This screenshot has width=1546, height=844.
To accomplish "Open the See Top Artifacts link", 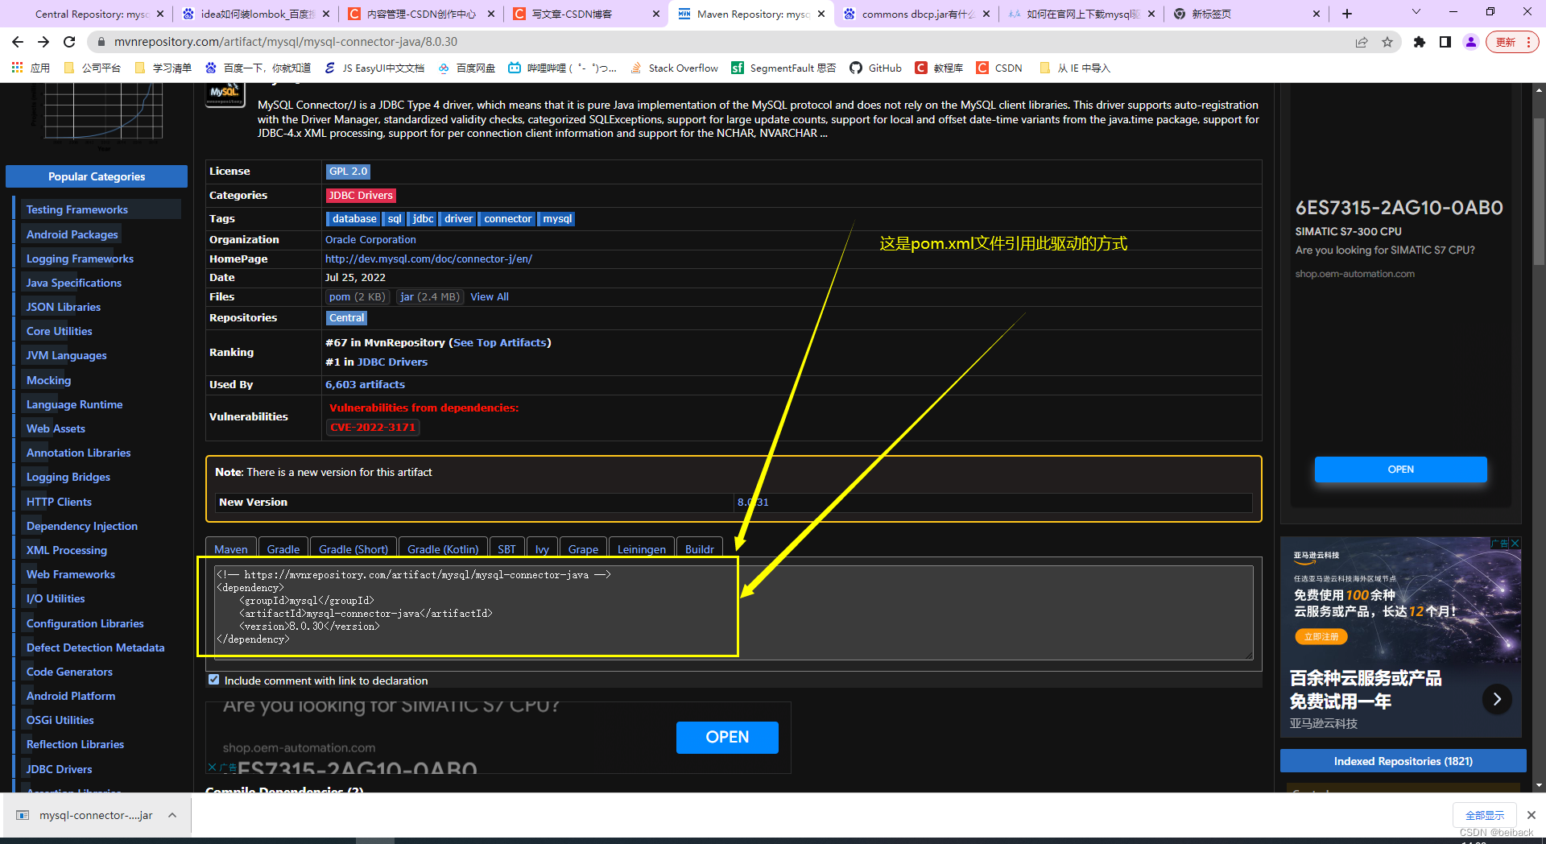I will point(499,342).
